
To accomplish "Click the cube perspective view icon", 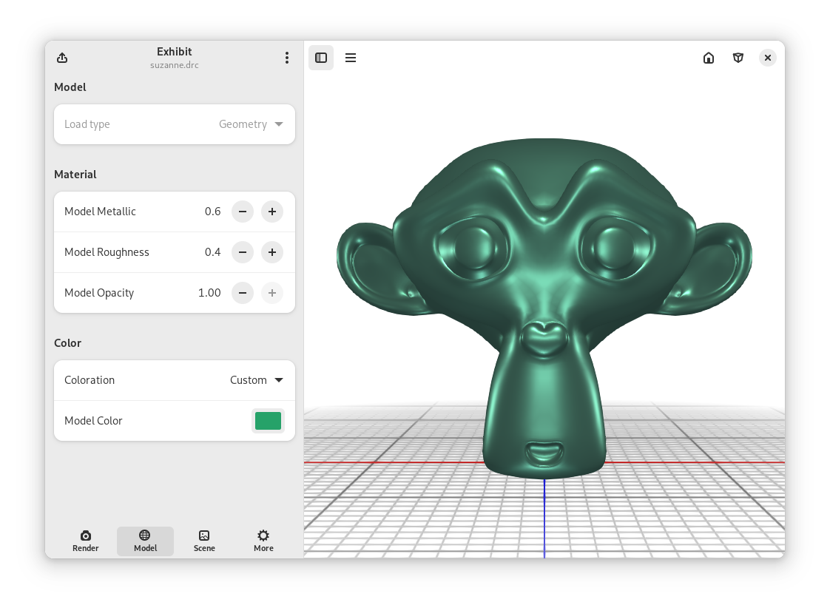I will 738,58.
